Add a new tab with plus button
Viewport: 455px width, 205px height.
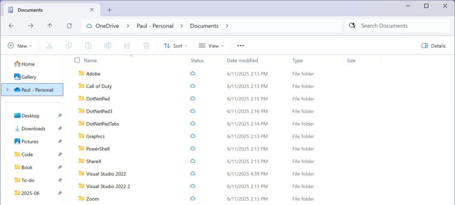pos(109,10)
